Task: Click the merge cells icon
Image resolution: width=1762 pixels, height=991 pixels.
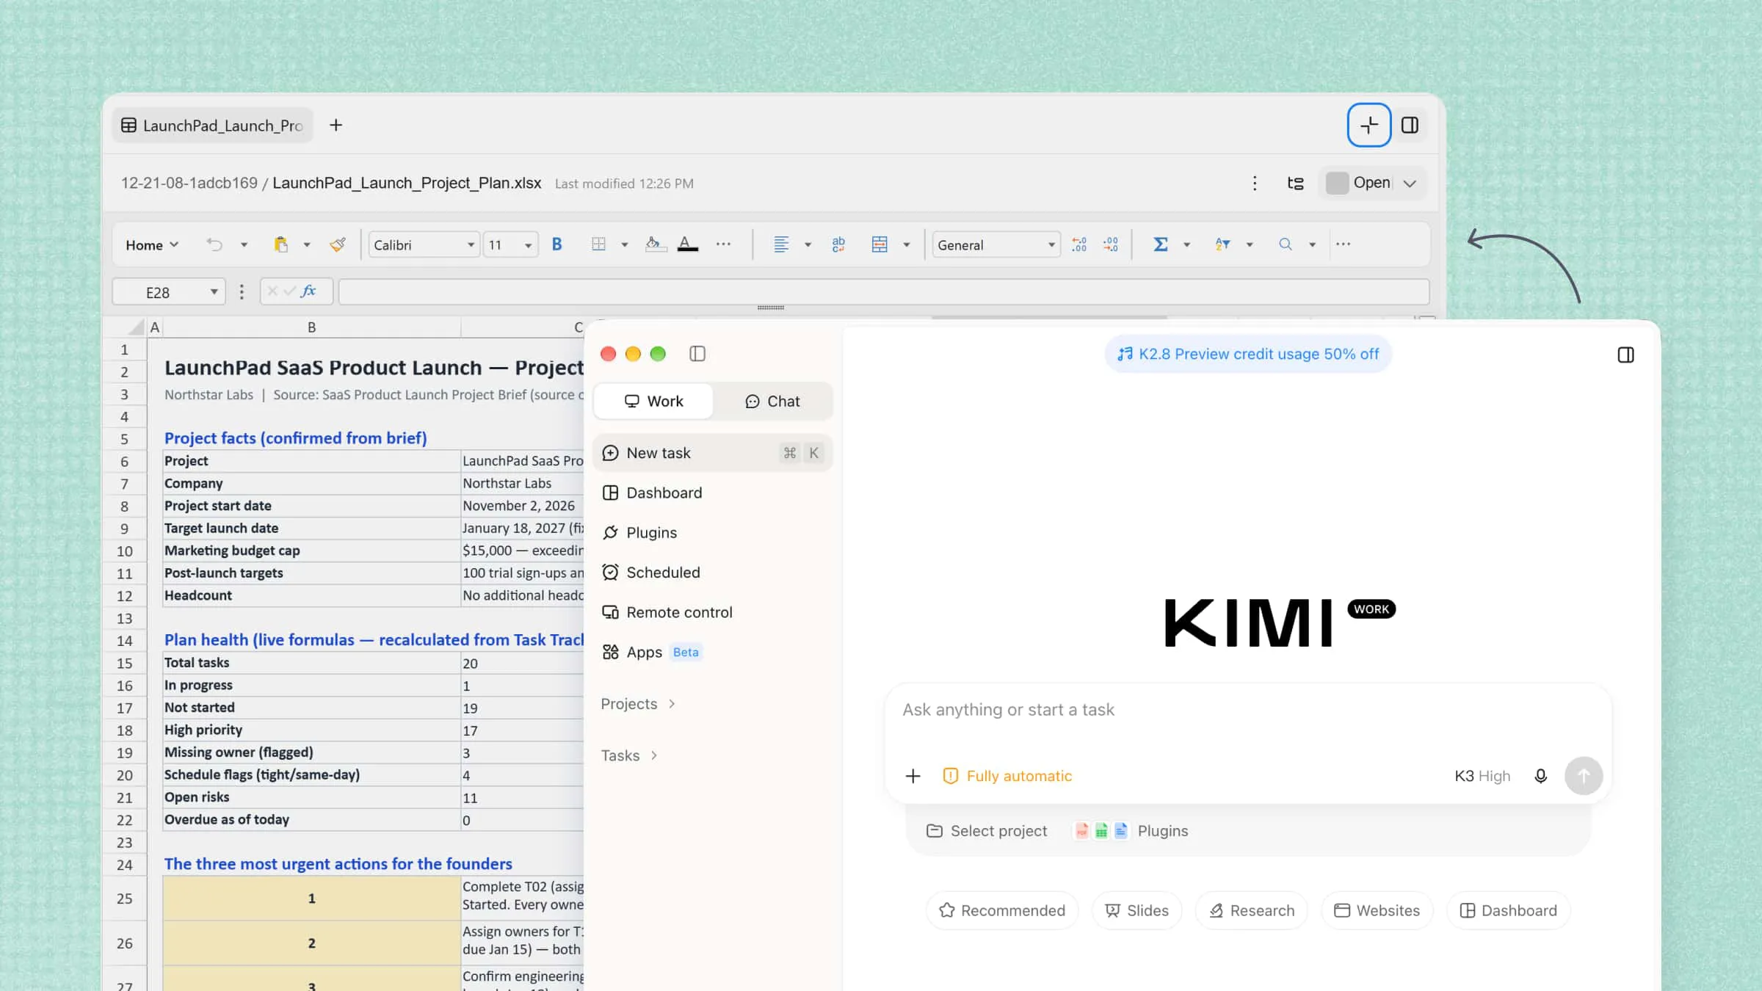Action: (x=880, y=244)
